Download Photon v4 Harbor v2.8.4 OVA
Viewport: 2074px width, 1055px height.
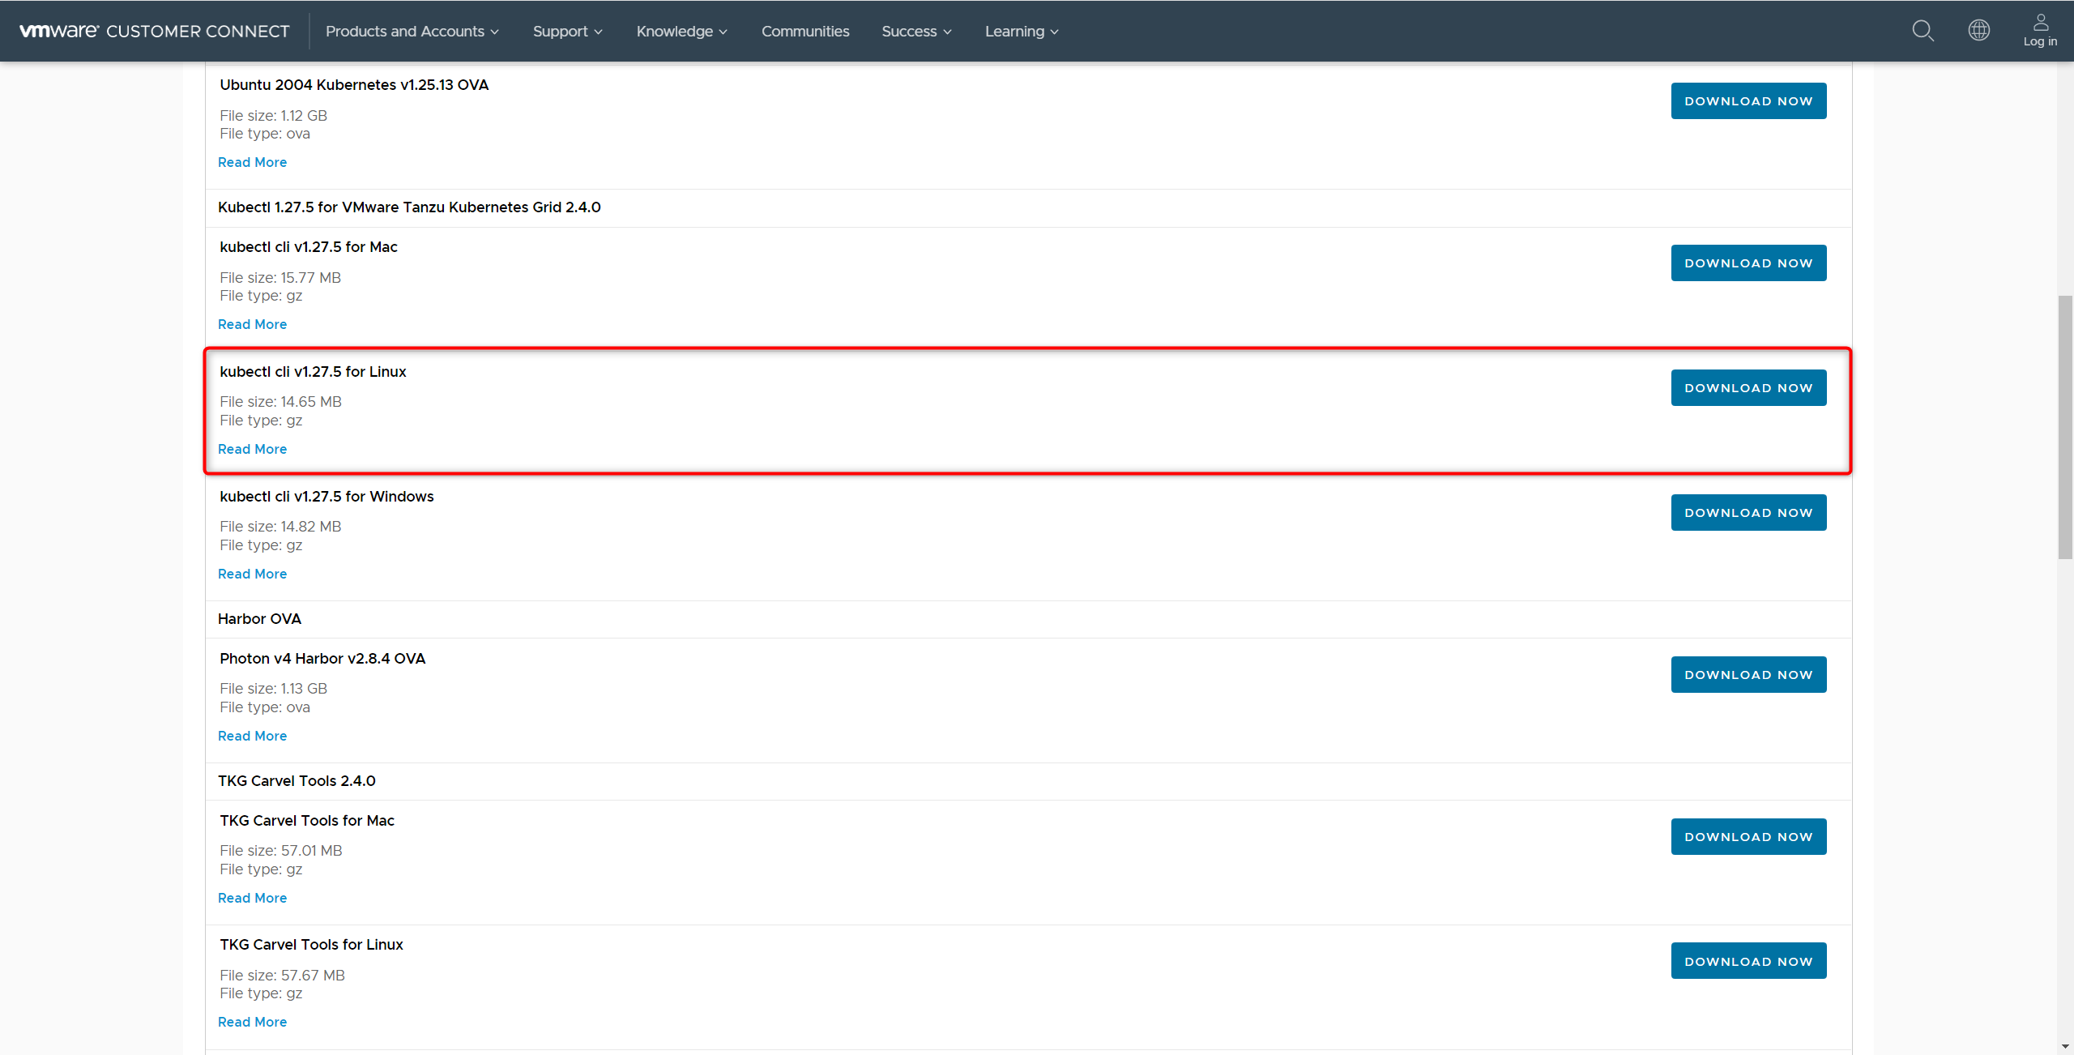click(1748, 674)
